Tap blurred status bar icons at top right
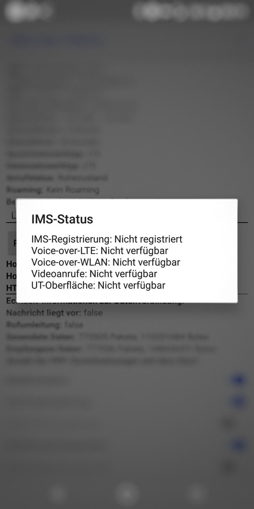The height and width of the screenshot is (509, 254). pyautogui.click(x=191, y=11)
